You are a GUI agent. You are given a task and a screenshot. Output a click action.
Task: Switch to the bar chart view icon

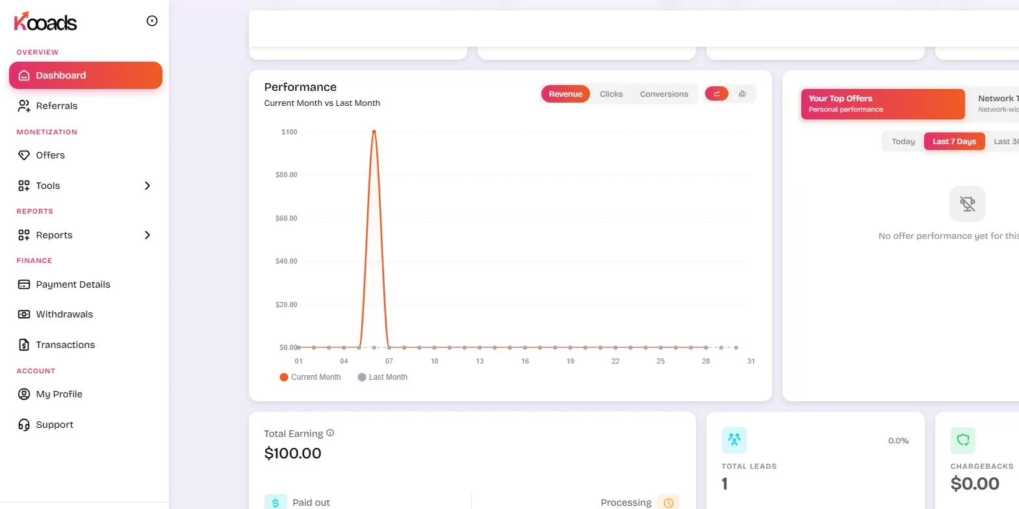click(x=742, y=94)
